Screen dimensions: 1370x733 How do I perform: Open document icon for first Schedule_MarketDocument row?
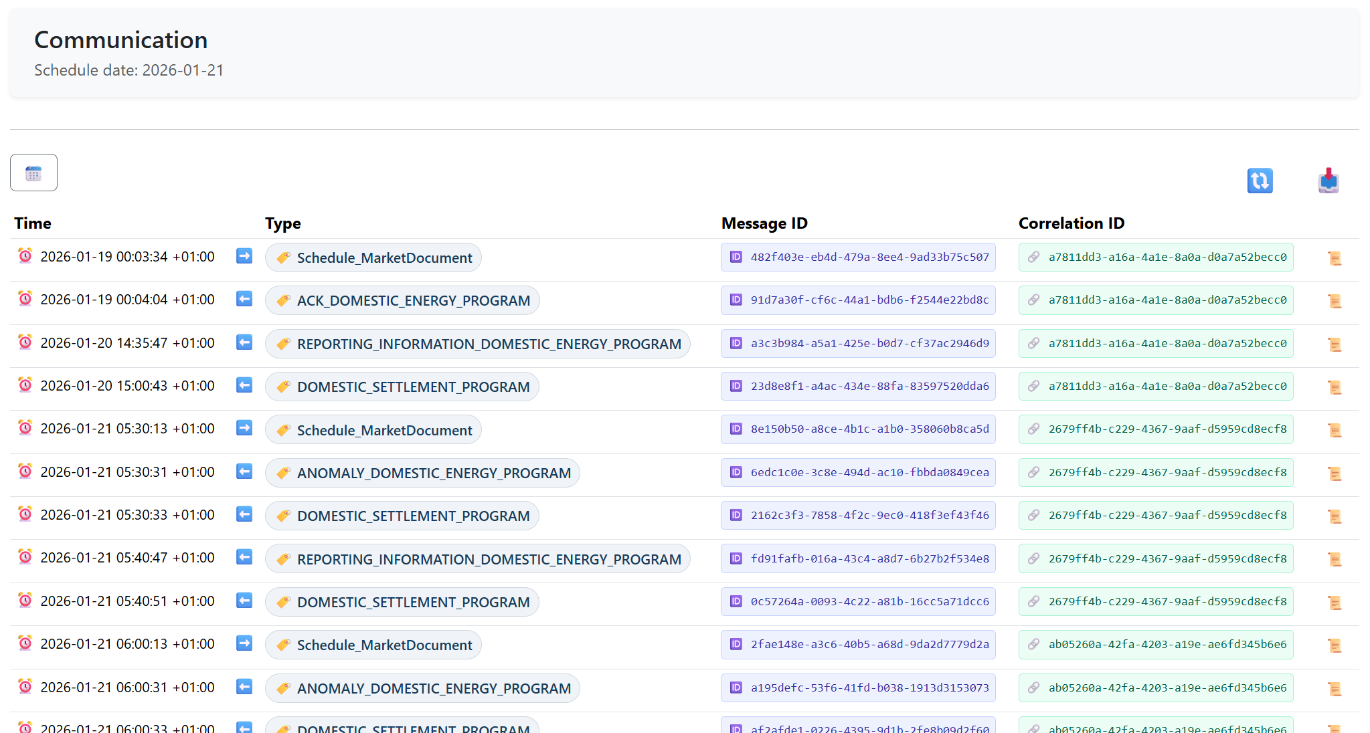[x=1334, y=258]
